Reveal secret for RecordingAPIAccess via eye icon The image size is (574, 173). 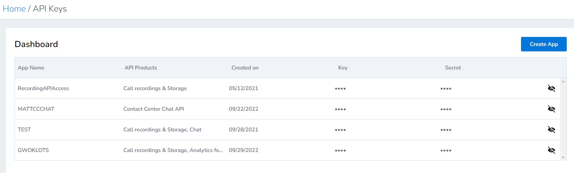pyautogui.click(x=551, y=88)
